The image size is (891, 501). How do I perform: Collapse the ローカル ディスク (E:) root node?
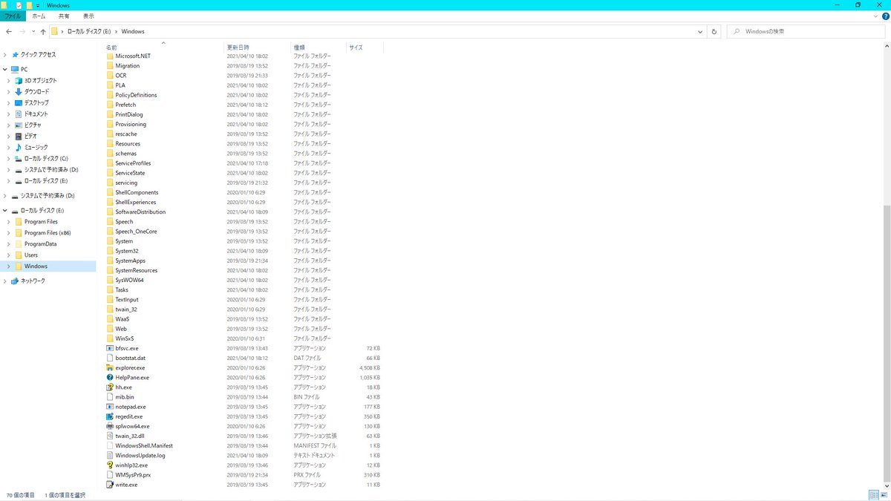5,211
